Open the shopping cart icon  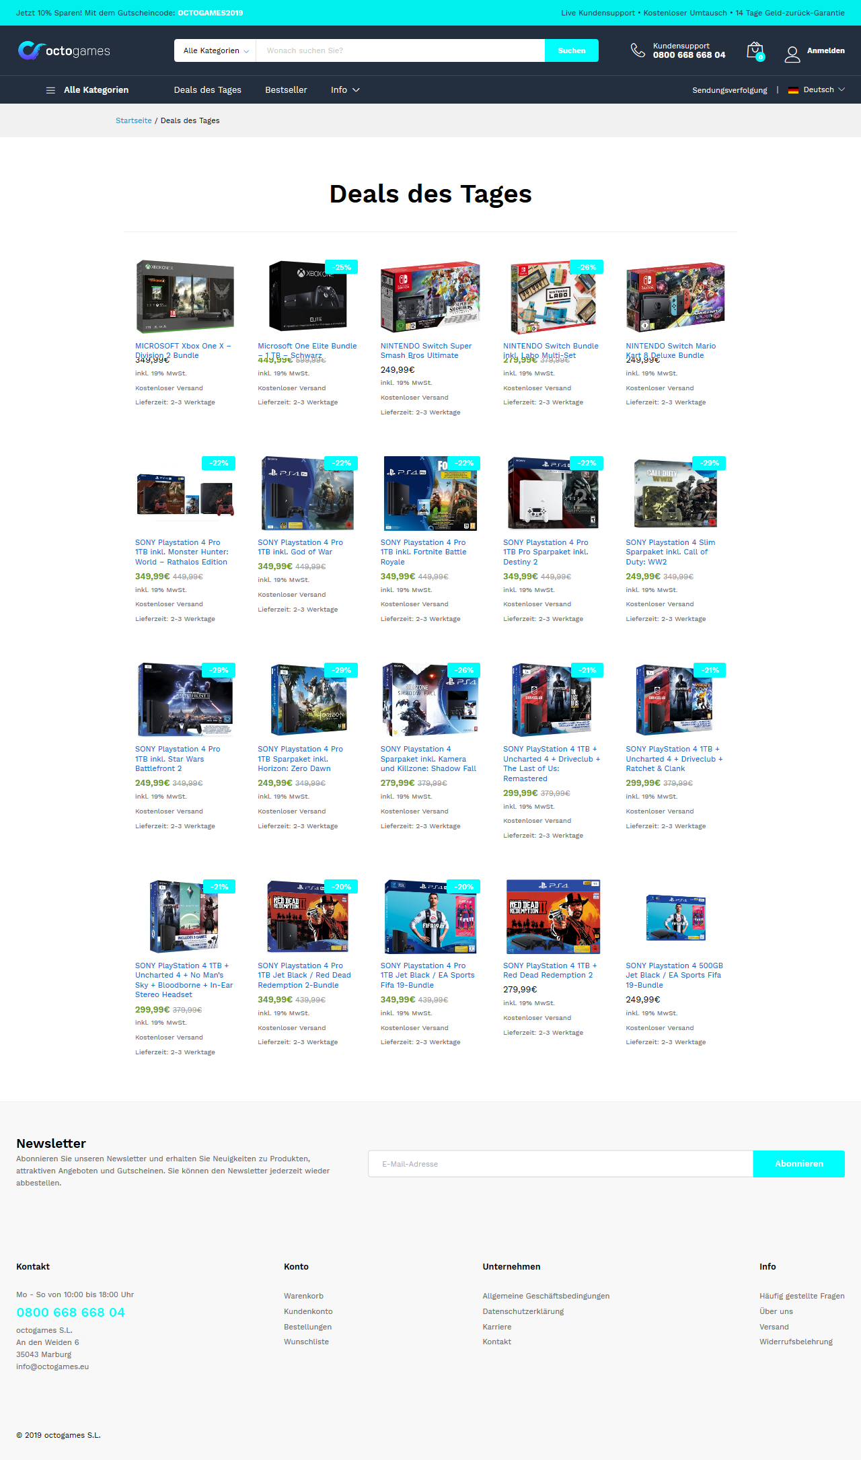(755, 51)
